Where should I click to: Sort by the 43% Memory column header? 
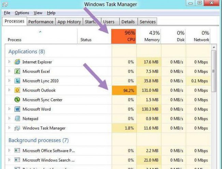[x=149, y=36]
